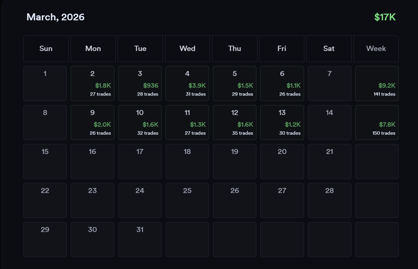
Task: Click the Sun column header
Action: point(46,49)
